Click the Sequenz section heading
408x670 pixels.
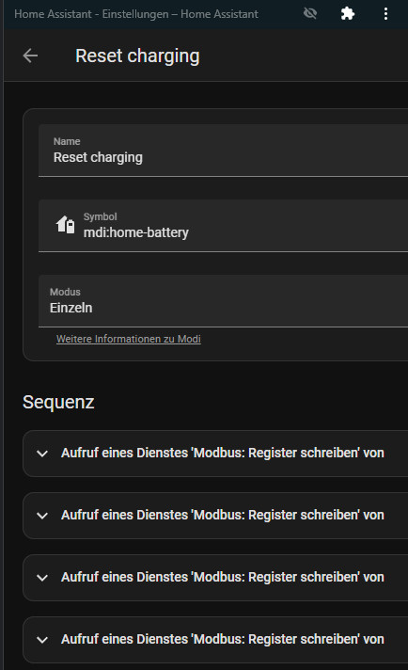click(x=58, y=402)
